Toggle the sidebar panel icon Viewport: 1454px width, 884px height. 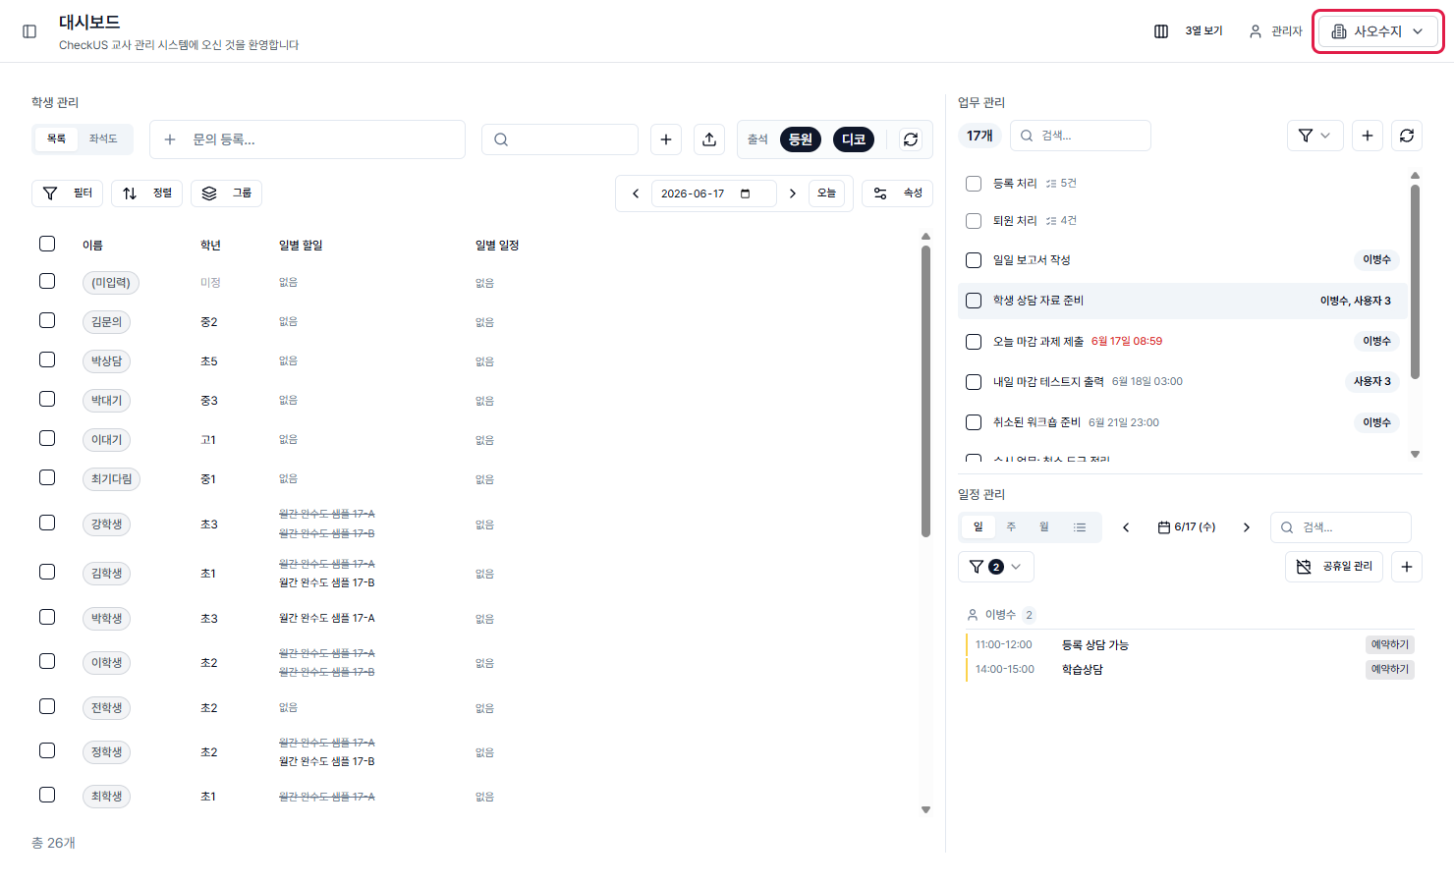click(x=29, y=31)
